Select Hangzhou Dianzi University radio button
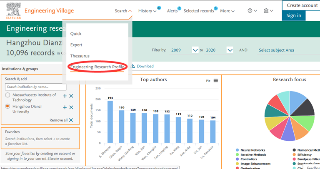Screen dimensions: 320x169 7,107
